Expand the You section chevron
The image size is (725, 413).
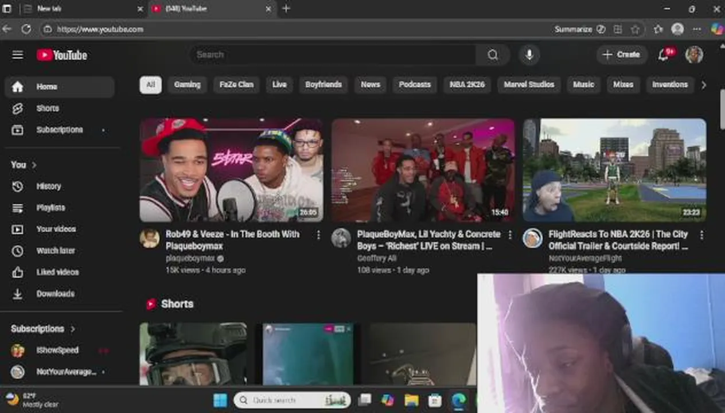pos(34,165)
